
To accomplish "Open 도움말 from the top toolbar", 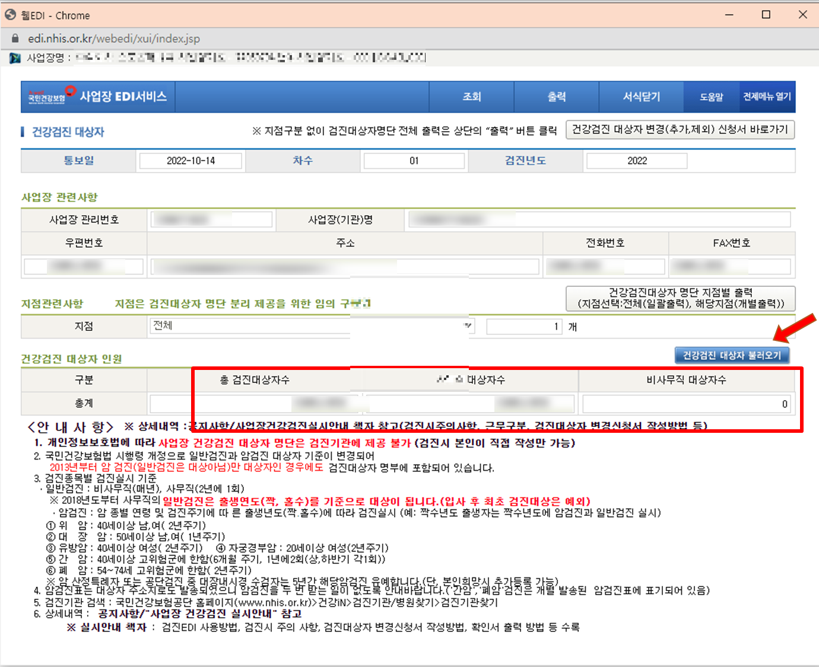I will tap(710, 97).
